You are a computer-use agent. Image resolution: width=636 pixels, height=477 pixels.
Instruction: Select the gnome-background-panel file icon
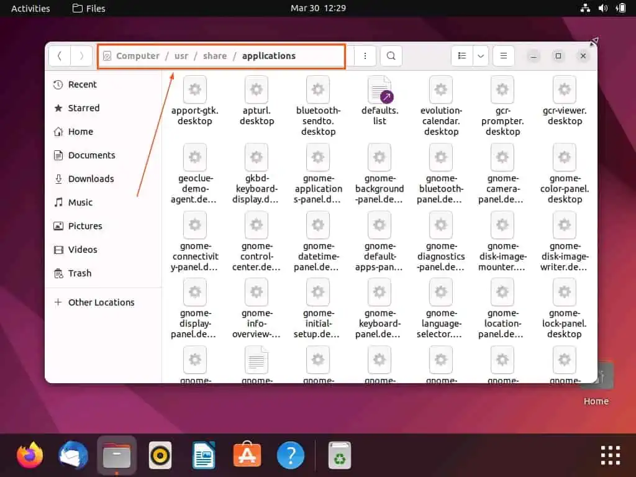(379, 157)
